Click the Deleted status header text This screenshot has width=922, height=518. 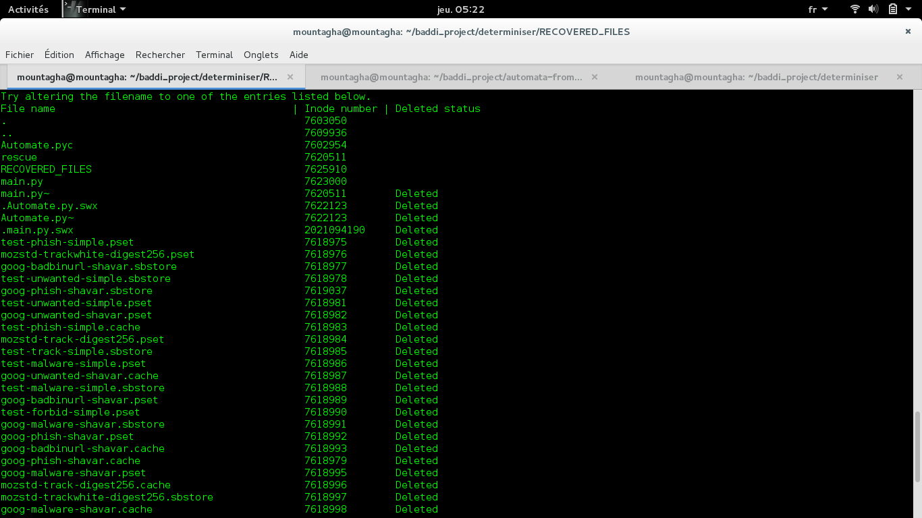(438, 109)
